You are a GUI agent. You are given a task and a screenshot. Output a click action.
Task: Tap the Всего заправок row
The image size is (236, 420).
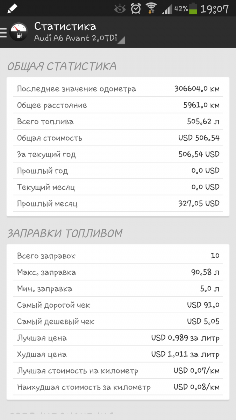click(x=118, y=256)
